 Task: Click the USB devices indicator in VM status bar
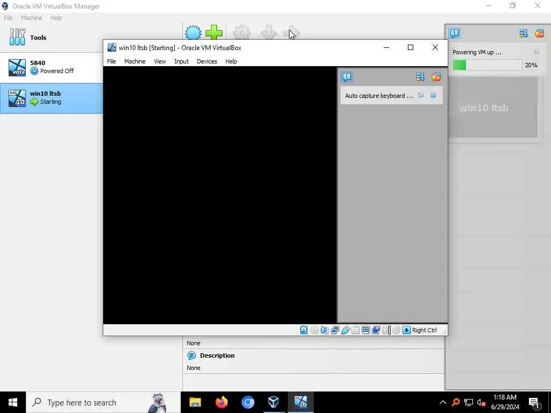click(x=345, y=330)
